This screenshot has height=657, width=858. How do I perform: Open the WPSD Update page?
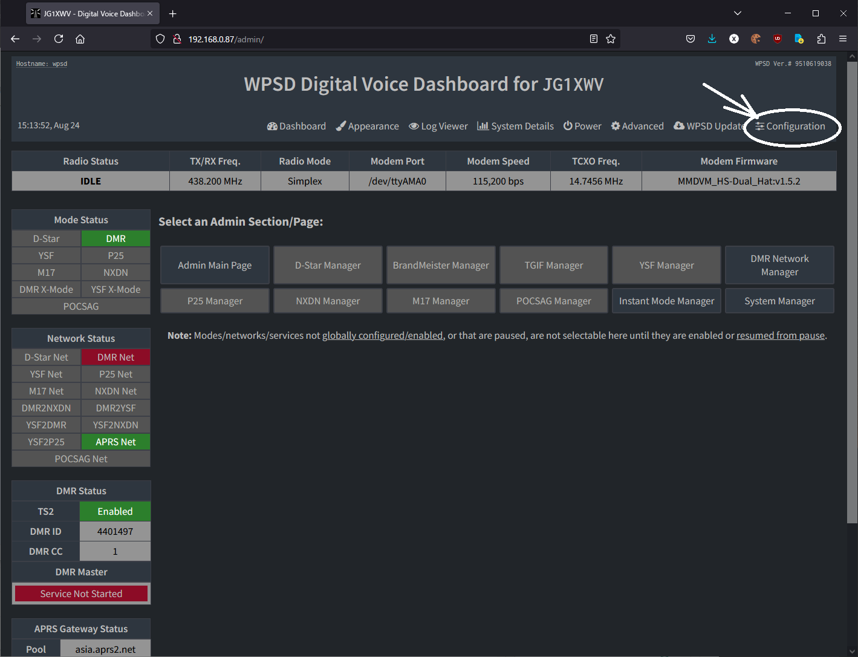click(x=710, y=126)
